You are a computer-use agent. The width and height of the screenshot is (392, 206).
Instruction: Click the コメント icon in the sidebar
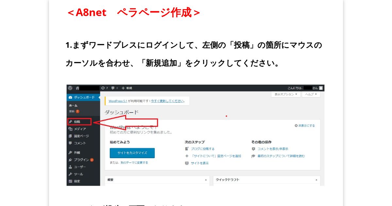tap(70, 143)
